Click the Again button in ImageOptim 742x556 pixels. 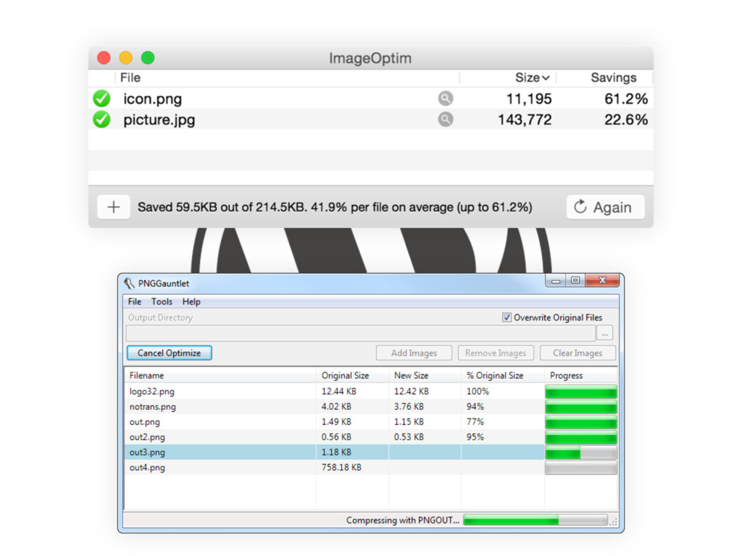click(x=606, y=207)
